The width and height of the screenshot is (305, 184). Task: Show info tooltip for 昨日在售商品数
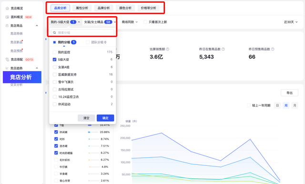click(223, 49)
